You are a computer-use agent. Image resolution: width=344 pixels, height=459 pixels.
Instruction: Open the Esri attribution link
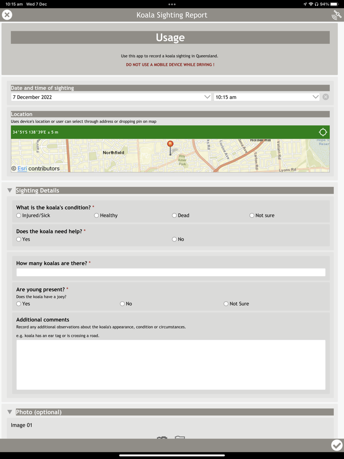(x=22, y=169)
